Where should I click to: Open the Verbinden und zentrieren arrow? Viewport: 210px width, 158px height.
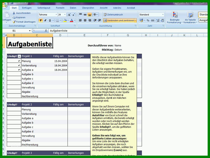pyautogui.click(x=135, y=21)
